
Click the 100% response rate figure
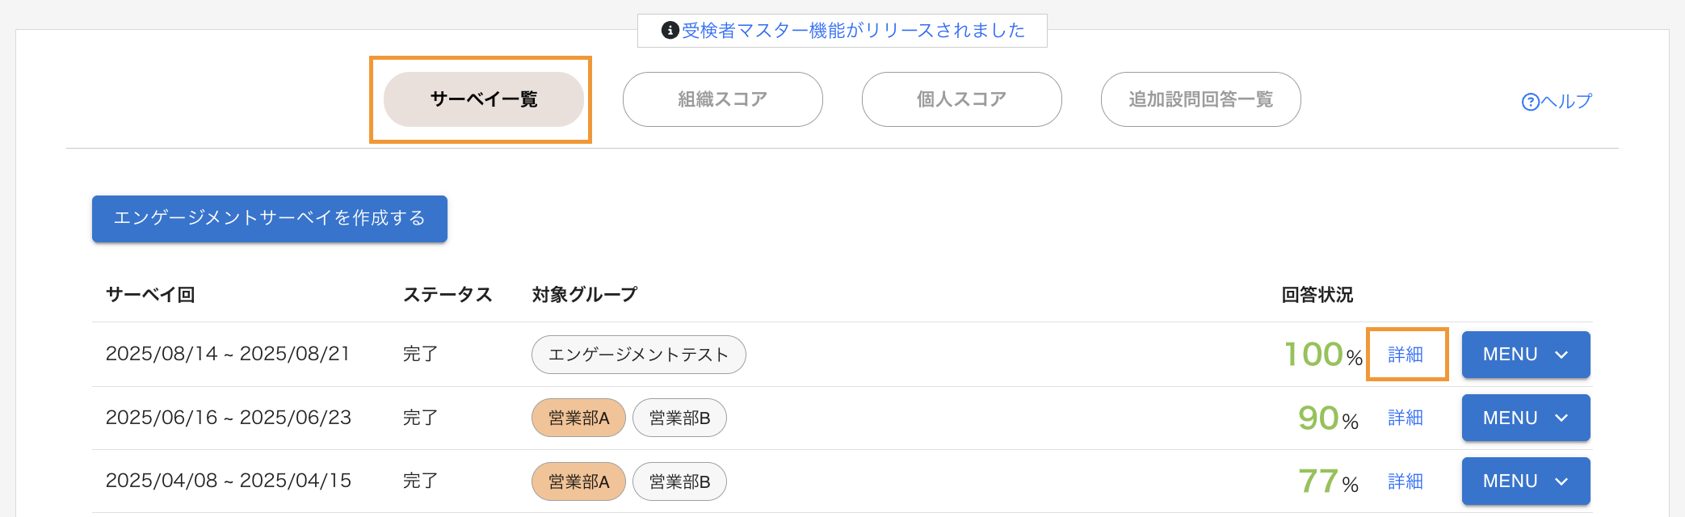[x=1322, y=355]
